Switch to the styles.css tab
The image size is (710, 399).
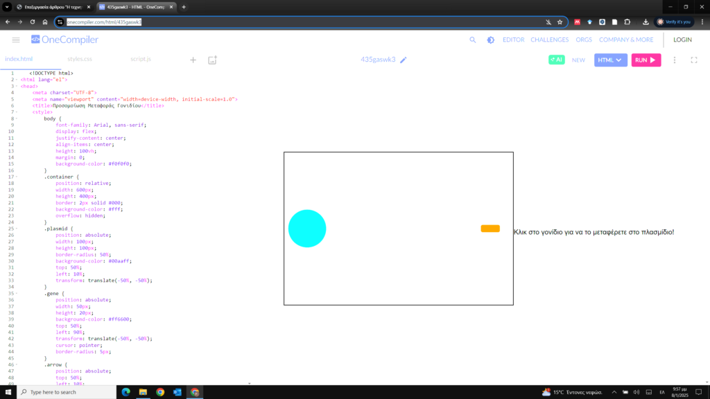pyautogui.click(x=80, y=60)
